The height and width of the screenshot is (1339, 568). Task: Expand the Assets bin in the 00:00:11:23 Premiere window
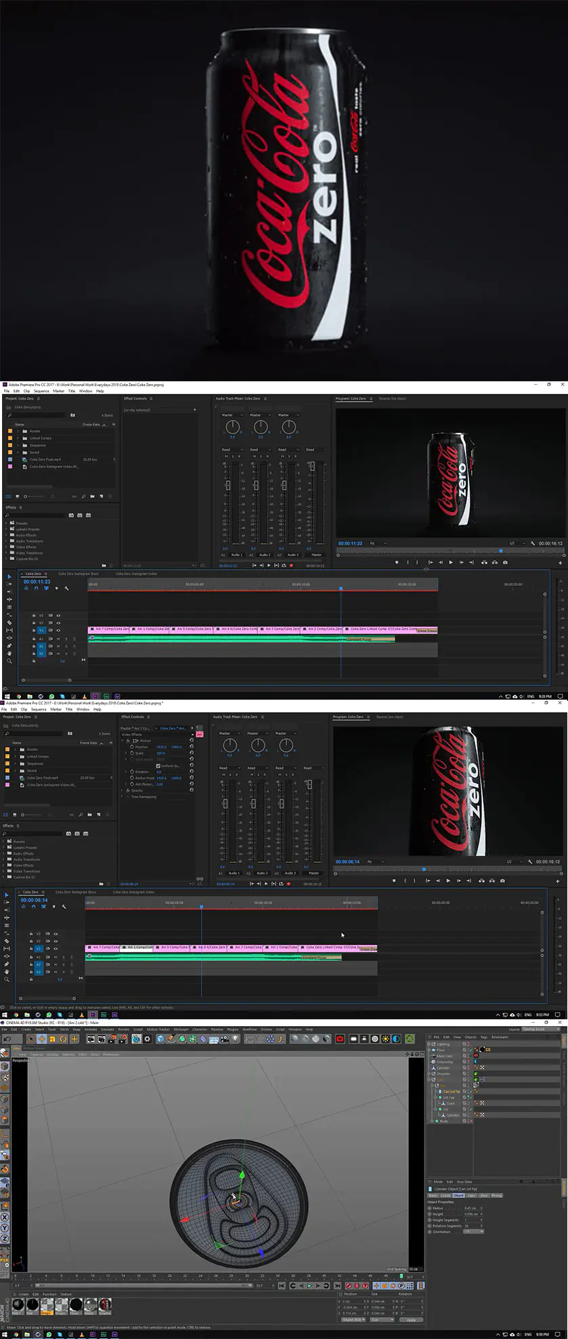tap(18, 431)
